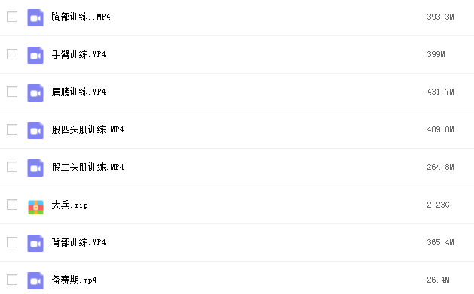
Task: Mark the checkbox for 背部训练.MP4
Action: tap(12, 242)
